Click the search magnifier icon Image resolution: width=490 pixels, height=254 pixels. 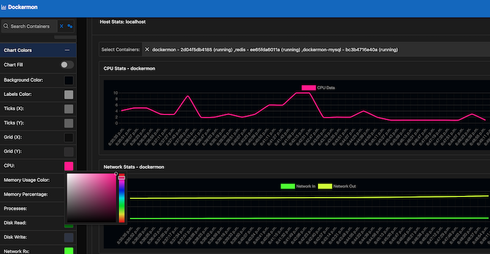(x=6, y=26)
